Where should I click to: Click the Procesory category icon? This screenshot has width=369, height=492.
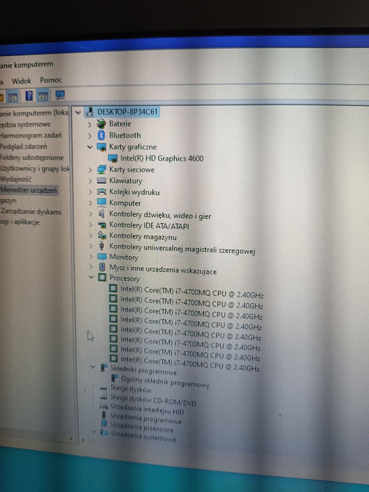pyautogui.click(x=102, y=278)
